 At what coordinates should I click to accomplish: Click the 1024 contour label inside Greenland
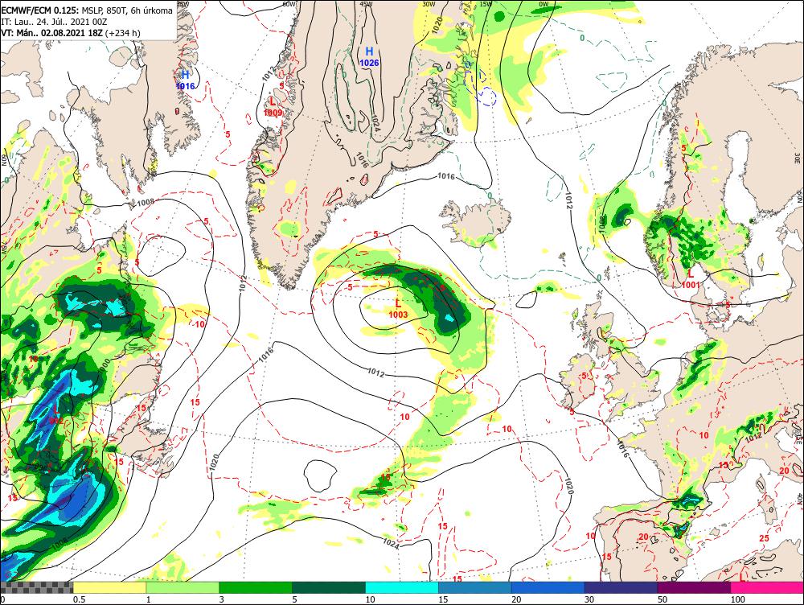pos(374,124)
